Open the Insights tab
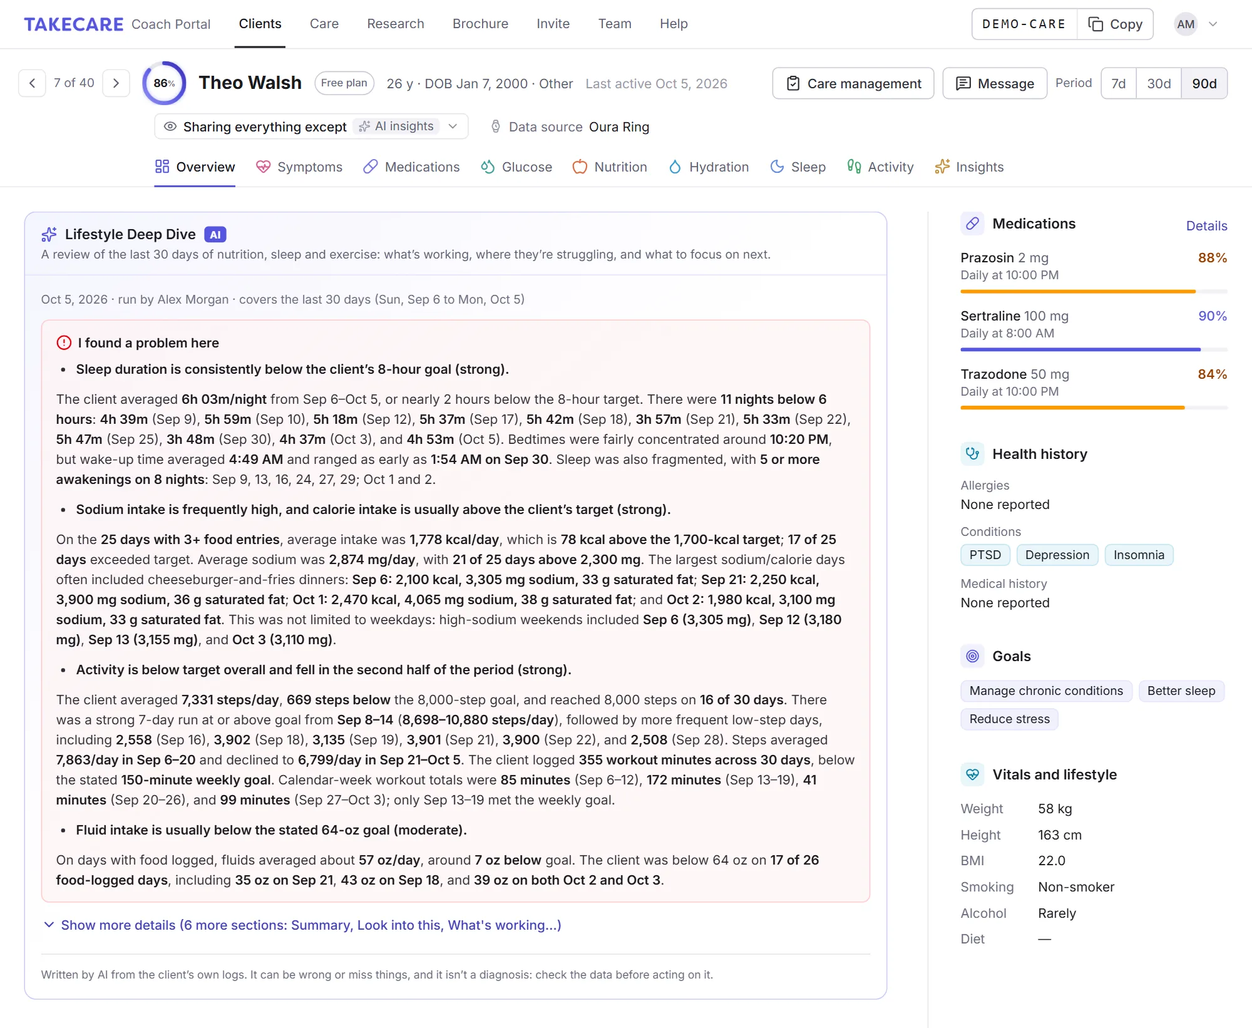The width and height of the screenshot is (1252, 1028). point(969,167)
